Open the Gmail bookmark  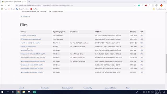pyautogui.click(x=11, y=9)
